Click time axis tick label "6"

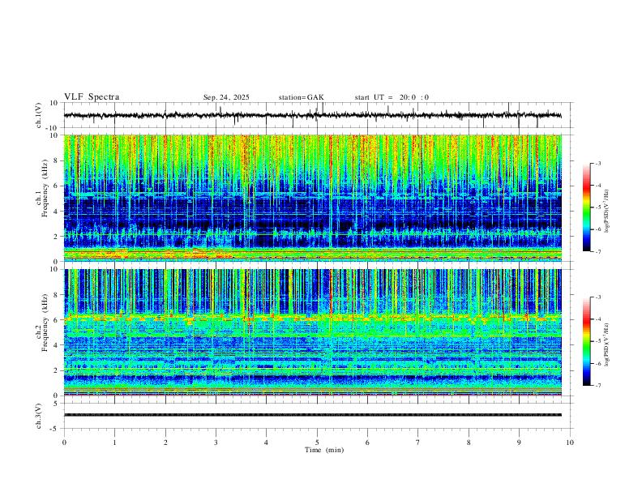click(x=368, y=443)
